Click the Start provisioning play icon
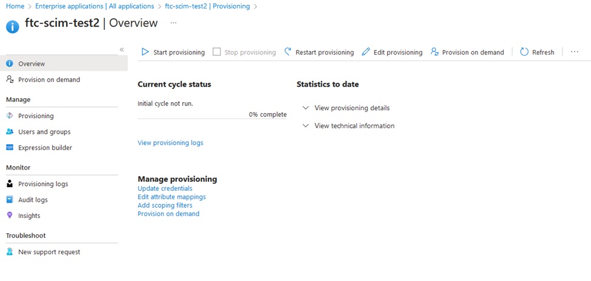This screenshot has width=591, height=281. pos(145,52)
